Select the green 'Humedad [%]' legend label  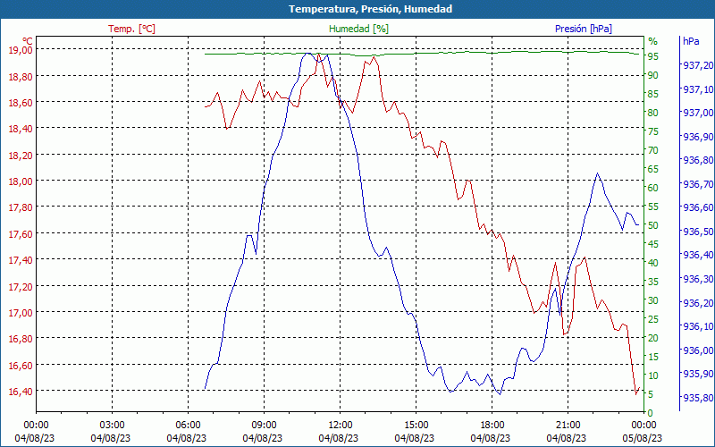tap(359, 29)
